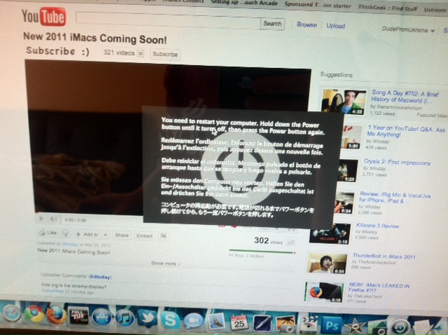The width and height of the screenshot is (448, 335).
Task: Open Song A Day #752 suggestion
Action: 405,97
